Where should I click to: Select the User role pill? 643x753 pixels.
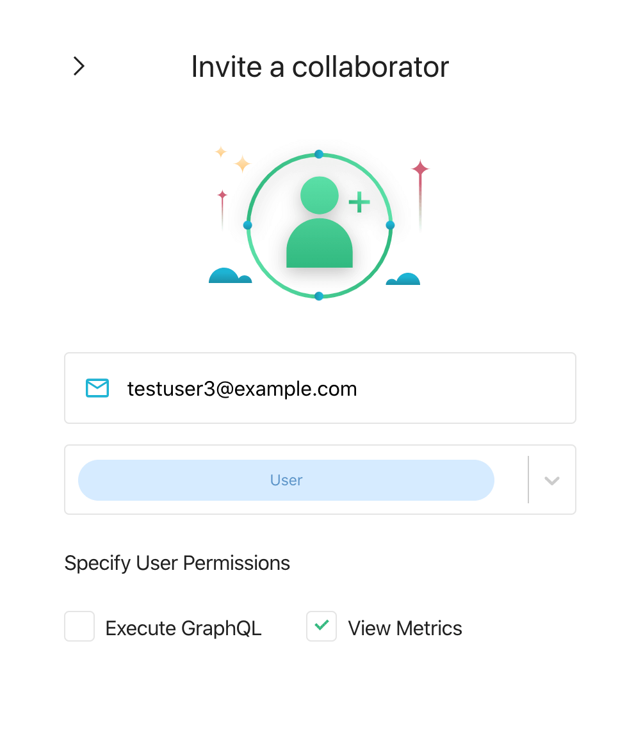coord(286,480)
